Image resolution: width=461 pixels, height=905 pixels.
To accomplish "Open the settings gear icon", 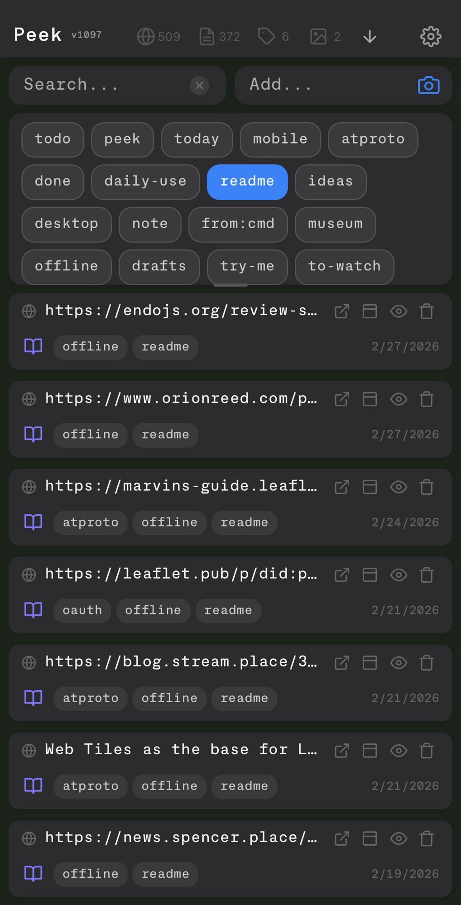I will (430, 36).
